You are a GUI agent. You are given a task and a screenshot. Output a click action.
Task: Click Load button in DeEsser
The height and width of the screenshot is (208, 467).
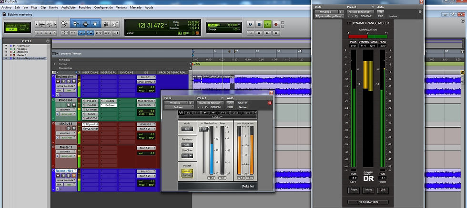[x=235, y=113]
